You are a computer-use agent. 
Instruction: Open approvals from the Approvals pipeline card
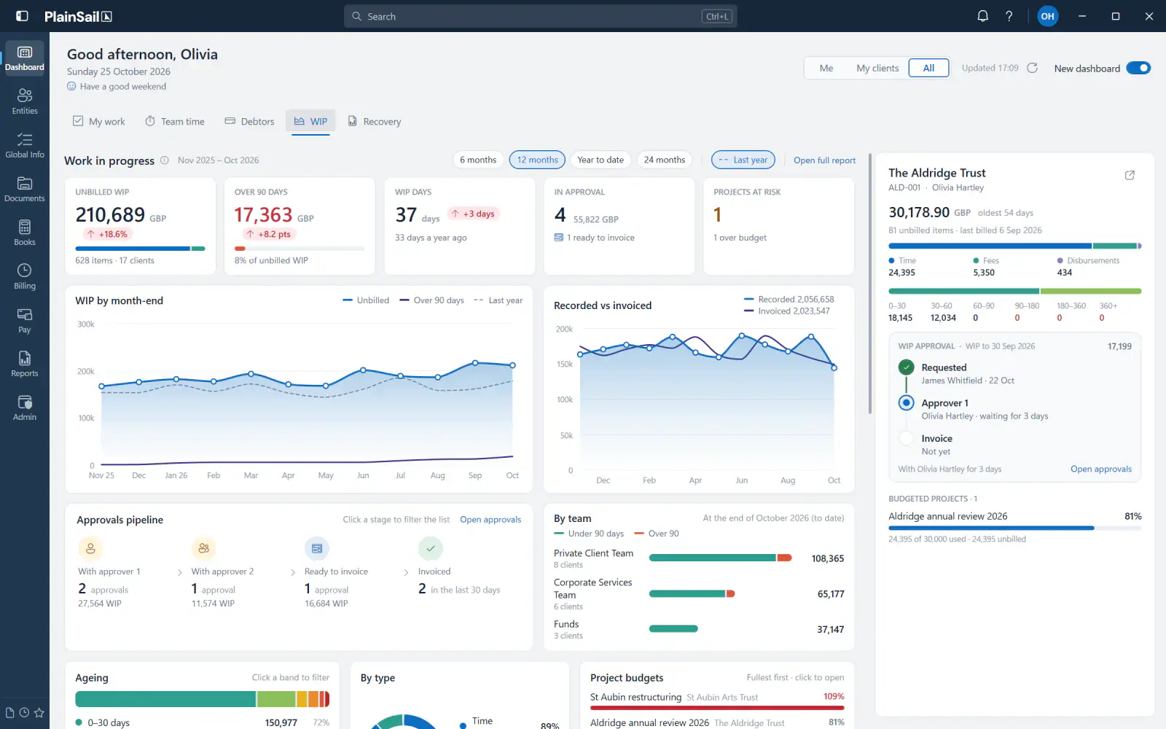490,520
